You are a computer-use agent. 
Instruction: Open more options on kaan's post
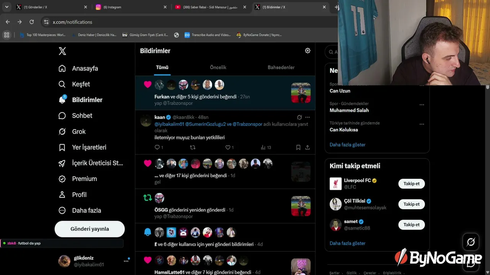[307, 117]
